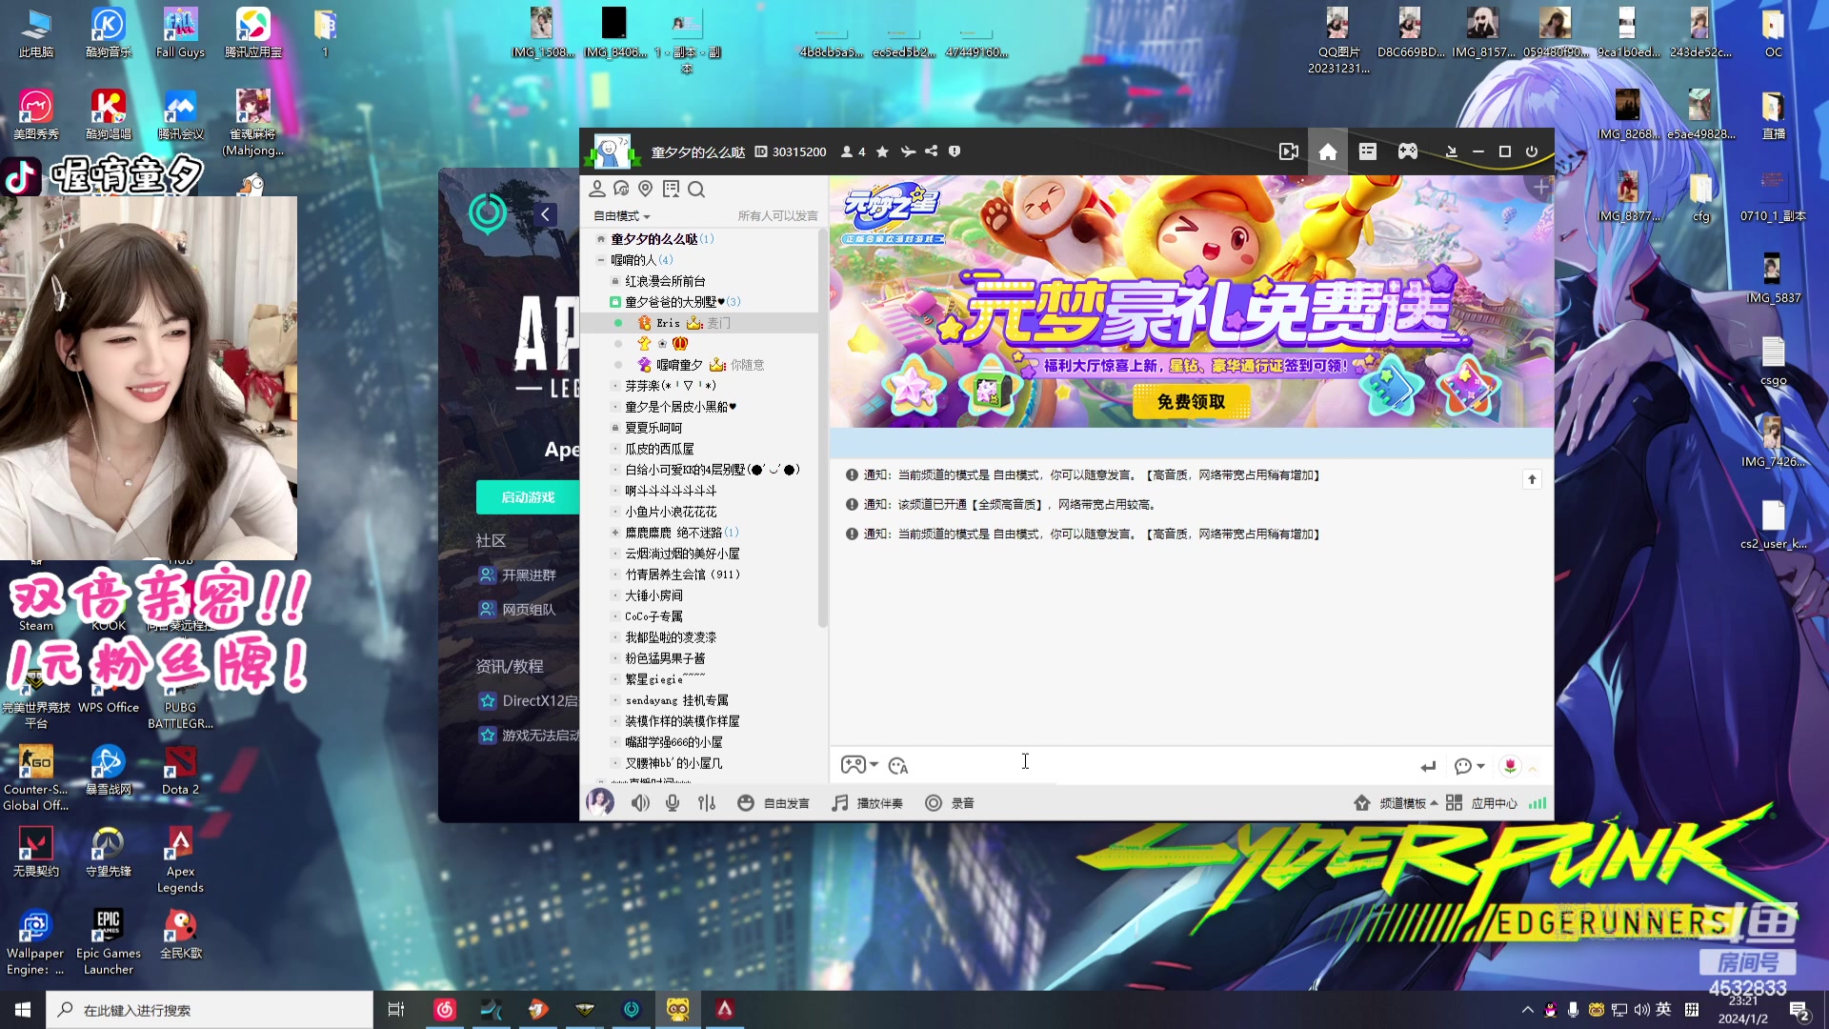Click the favorite star icon next to channel ID
1829x1029 pixels.
882,151
